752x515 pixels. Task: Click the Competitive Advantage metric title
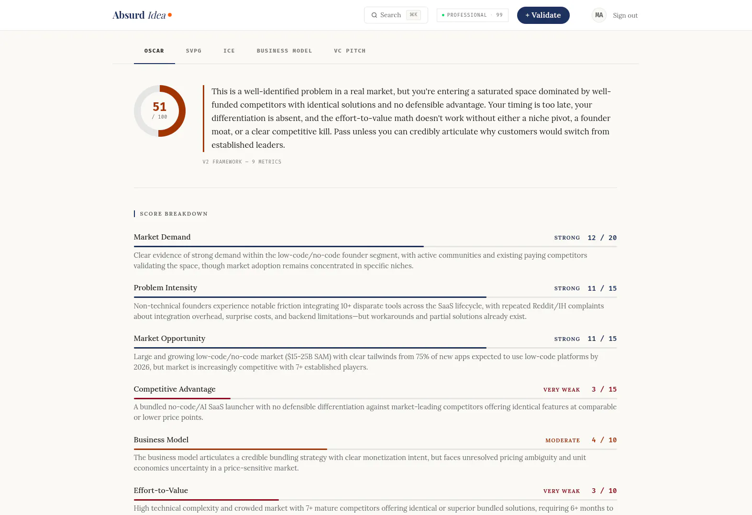click(x=175, y=389)
